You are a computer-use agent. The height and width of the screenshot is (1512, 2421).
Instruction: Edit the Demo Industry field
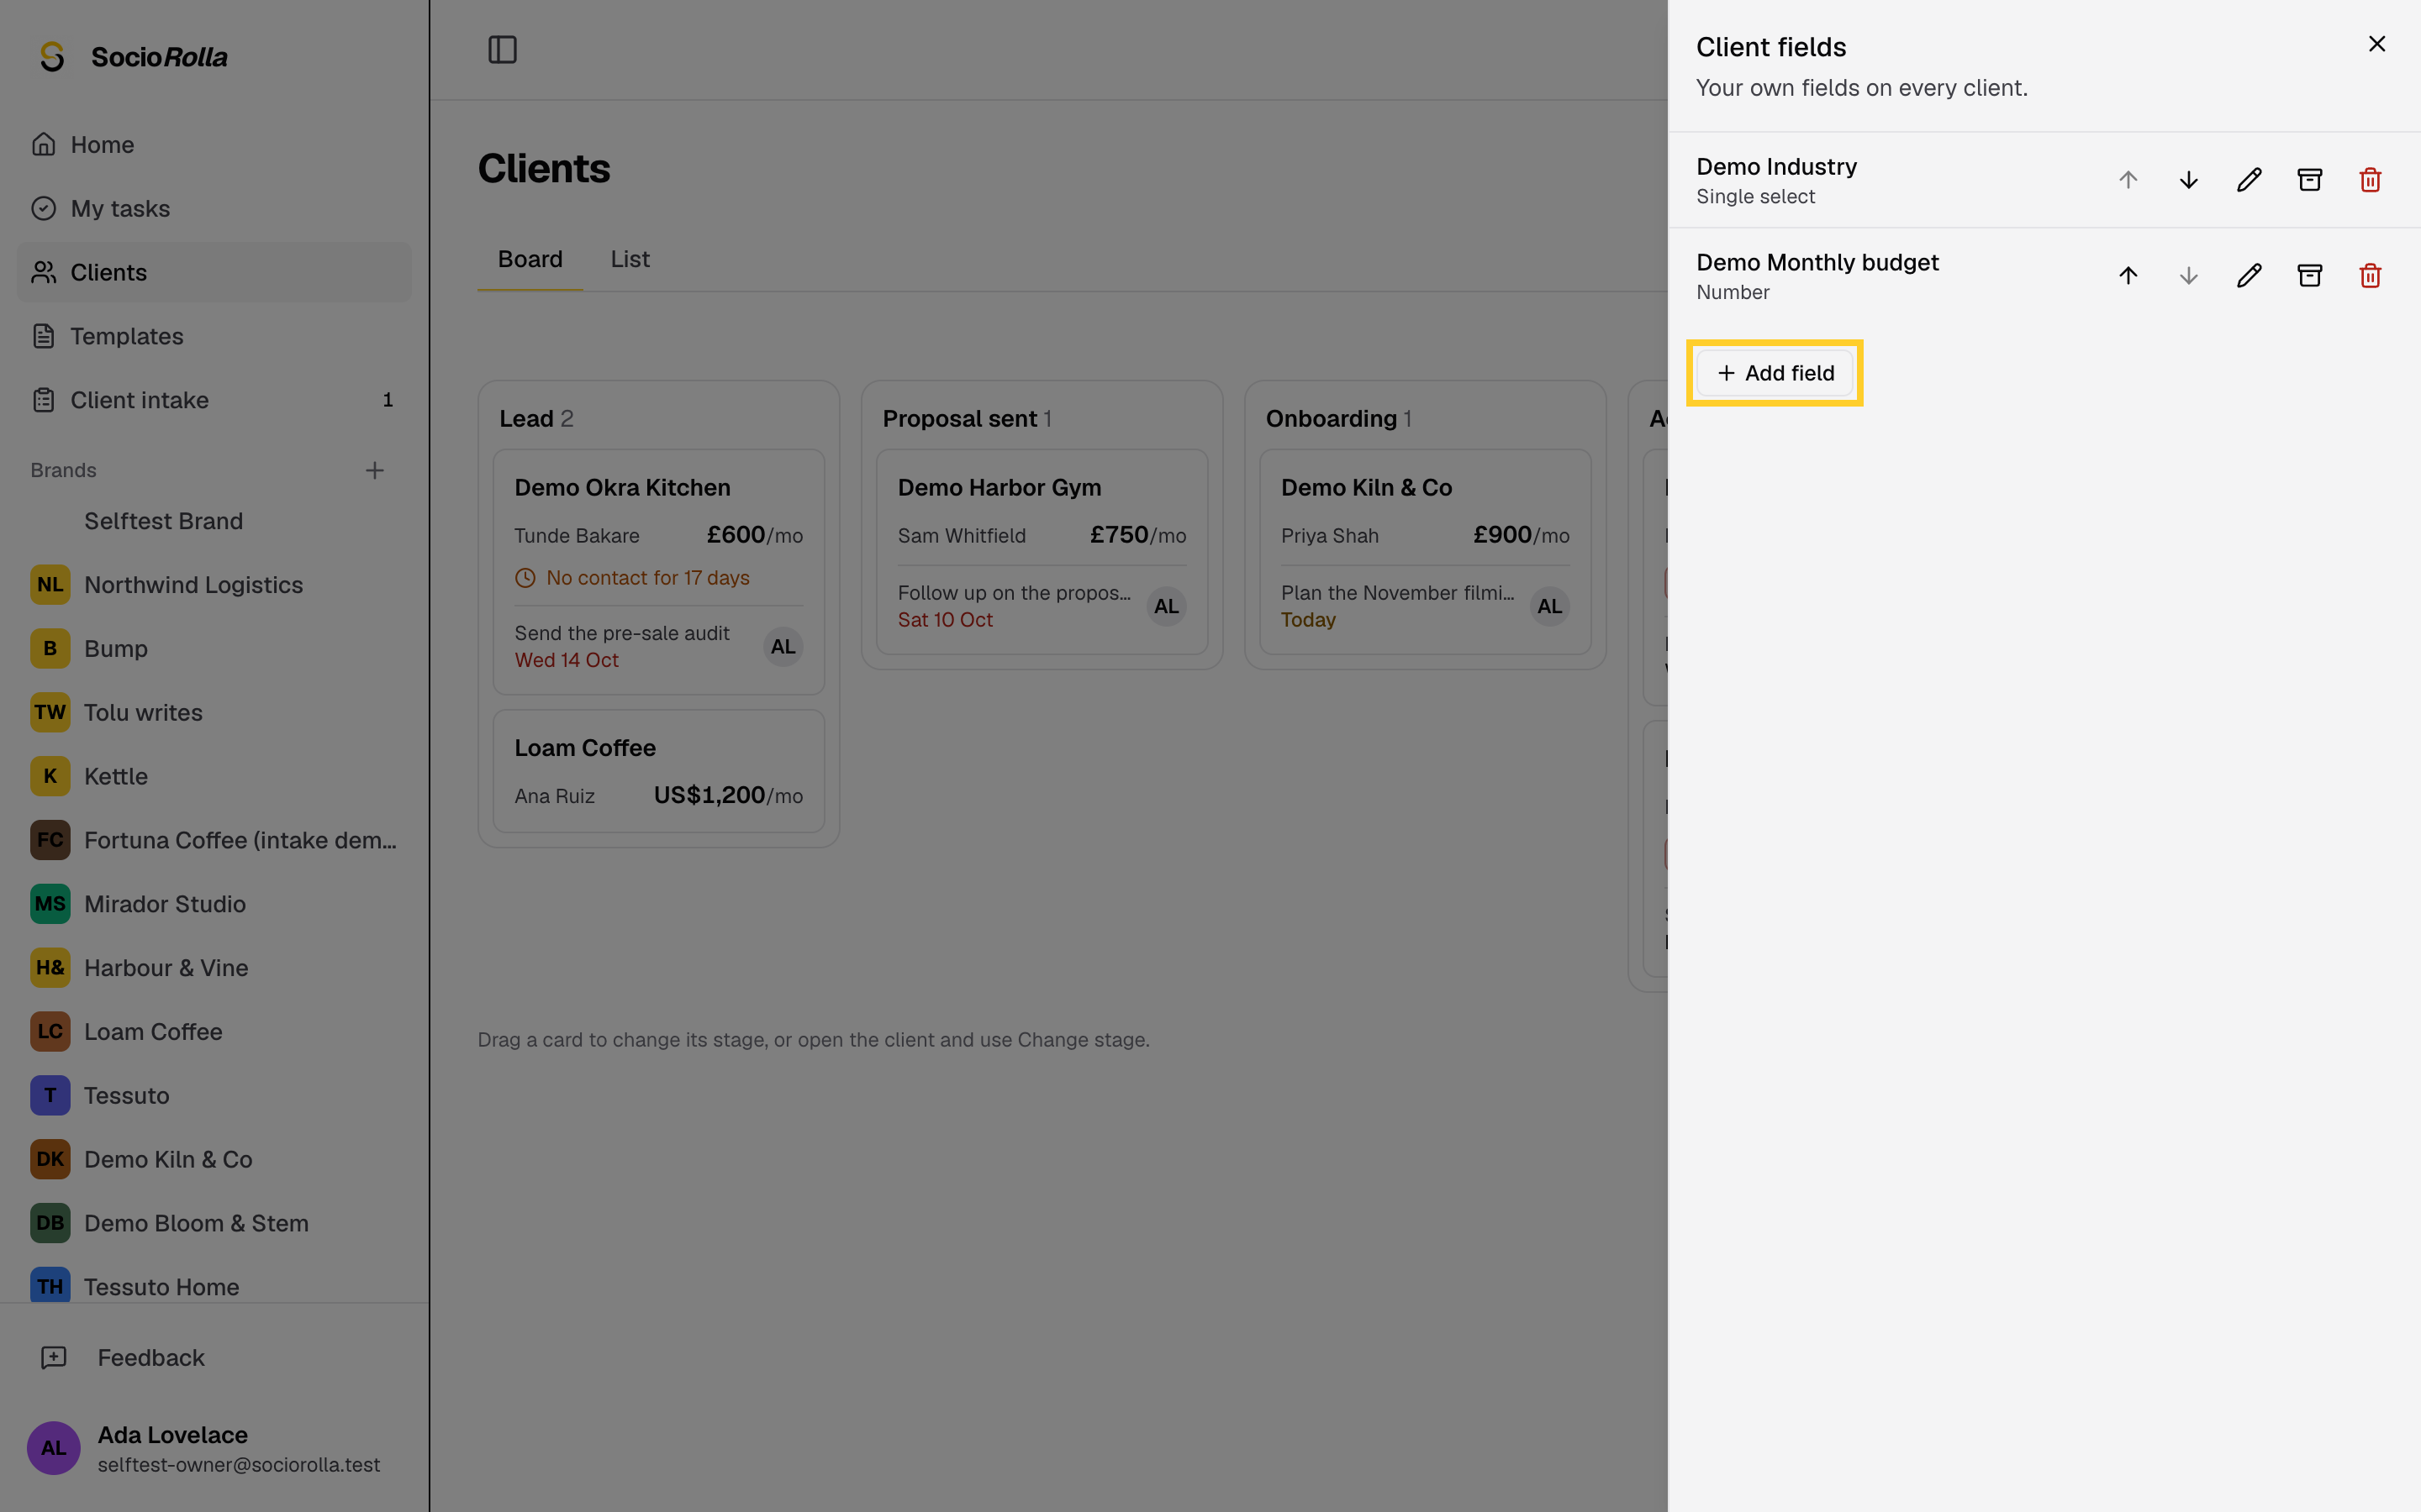pos(2249,180)
